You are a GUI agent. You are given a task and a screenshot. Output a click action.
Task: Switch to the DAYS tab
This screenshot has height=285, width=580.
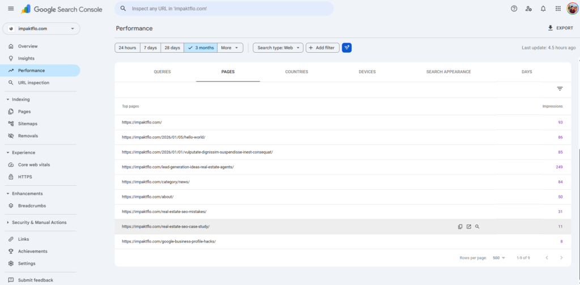(x=527, y=72)
